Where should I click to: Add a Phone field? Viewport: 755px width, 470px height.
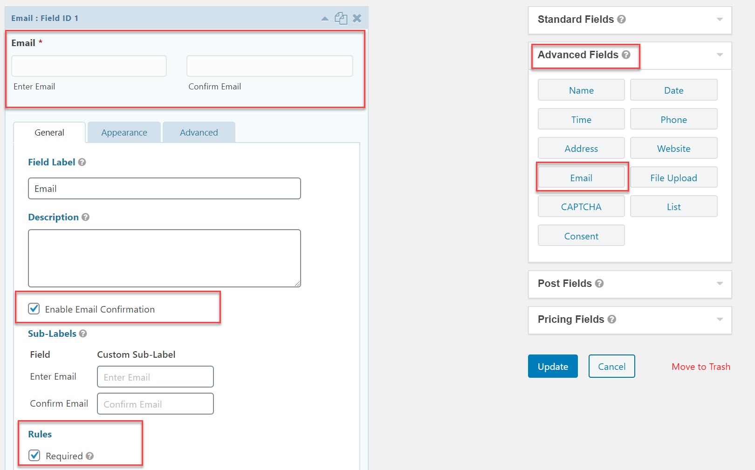pyautogui.click(x=674, y=119)
